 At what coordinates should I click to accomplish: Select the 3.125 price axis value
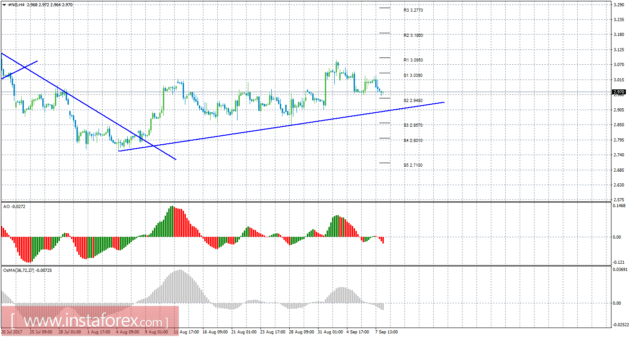[x=618, y=50]
